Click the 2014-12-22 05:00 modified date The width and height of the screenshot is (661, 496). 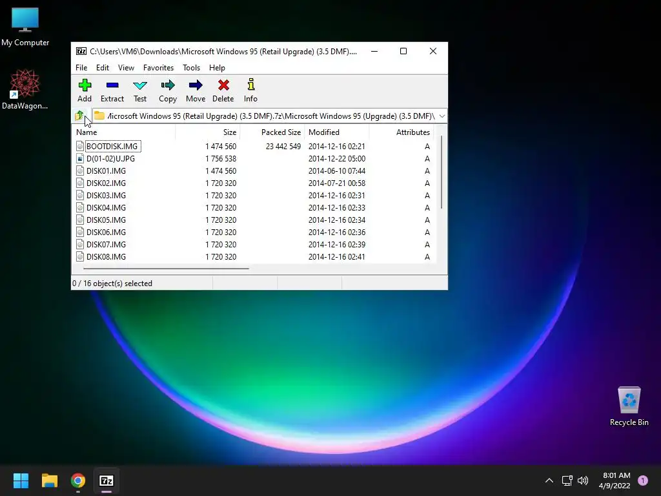337,159
